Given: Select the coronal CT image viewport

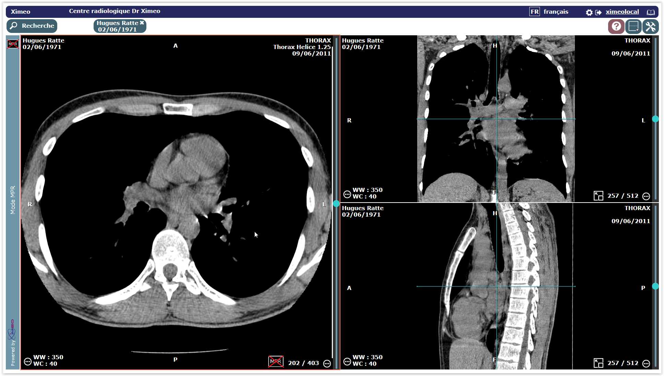Looking at the screenshot, I should [x=496, y=119].
